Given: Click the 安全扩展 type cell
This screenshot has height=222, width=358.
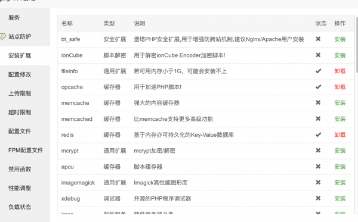Looking at the screenshot, I should pyautogui.click(x=115, y=39).
